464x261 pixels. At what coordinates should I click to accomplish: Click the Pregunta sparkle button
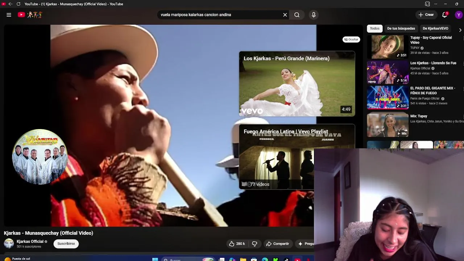click(305, 244)
